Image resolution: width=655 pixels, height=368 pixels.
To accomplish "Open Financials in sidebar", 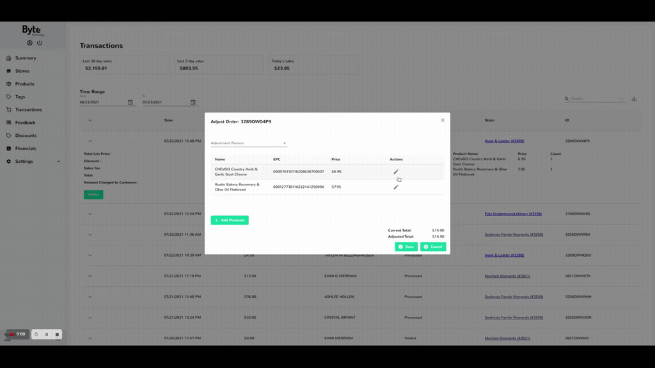I will [26, 148].
